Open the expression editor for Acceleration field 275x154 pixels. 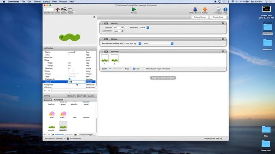pyautogui.click(x=122, y=31)
